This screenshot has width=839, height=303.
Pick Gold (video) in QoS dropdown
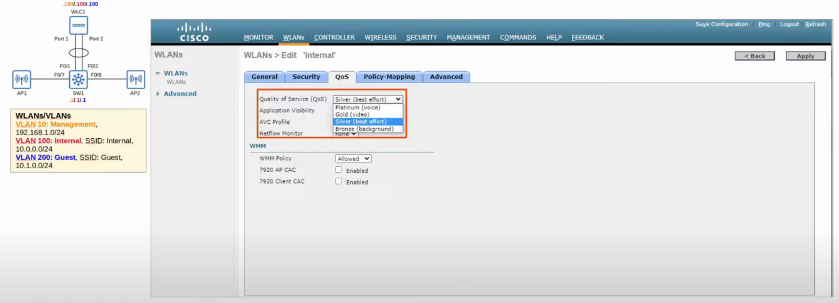coord(352,114)
